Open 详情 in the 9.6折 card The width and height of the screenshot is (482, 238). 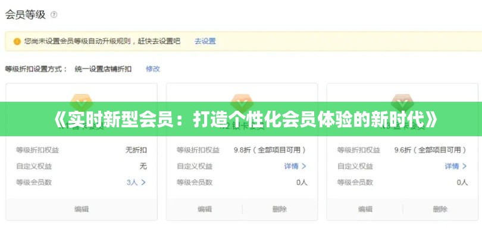coord(456,166)
